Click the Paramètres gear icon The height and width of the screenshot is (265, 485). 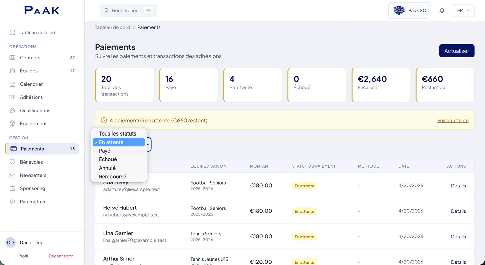coord(12,202)
